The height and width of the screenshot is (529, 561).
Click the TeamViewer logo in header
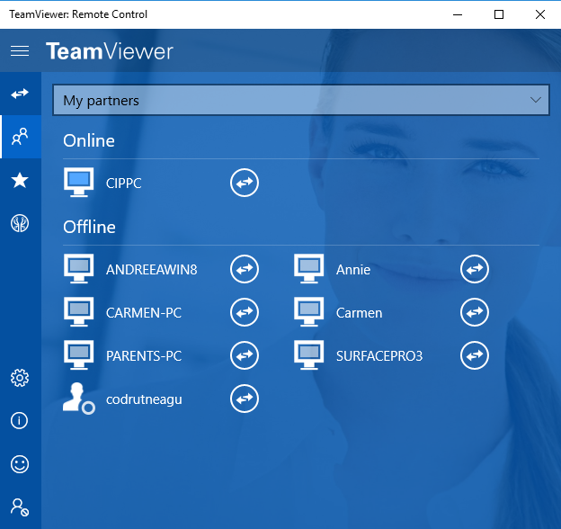[x=110, y=51]
